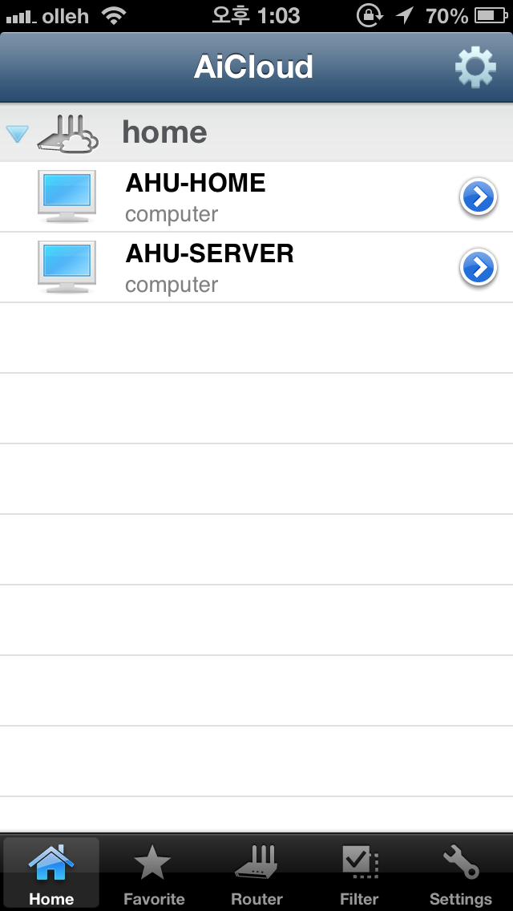Switch to the Favorite tab
The image size is (513, 911).
point(154,874)
